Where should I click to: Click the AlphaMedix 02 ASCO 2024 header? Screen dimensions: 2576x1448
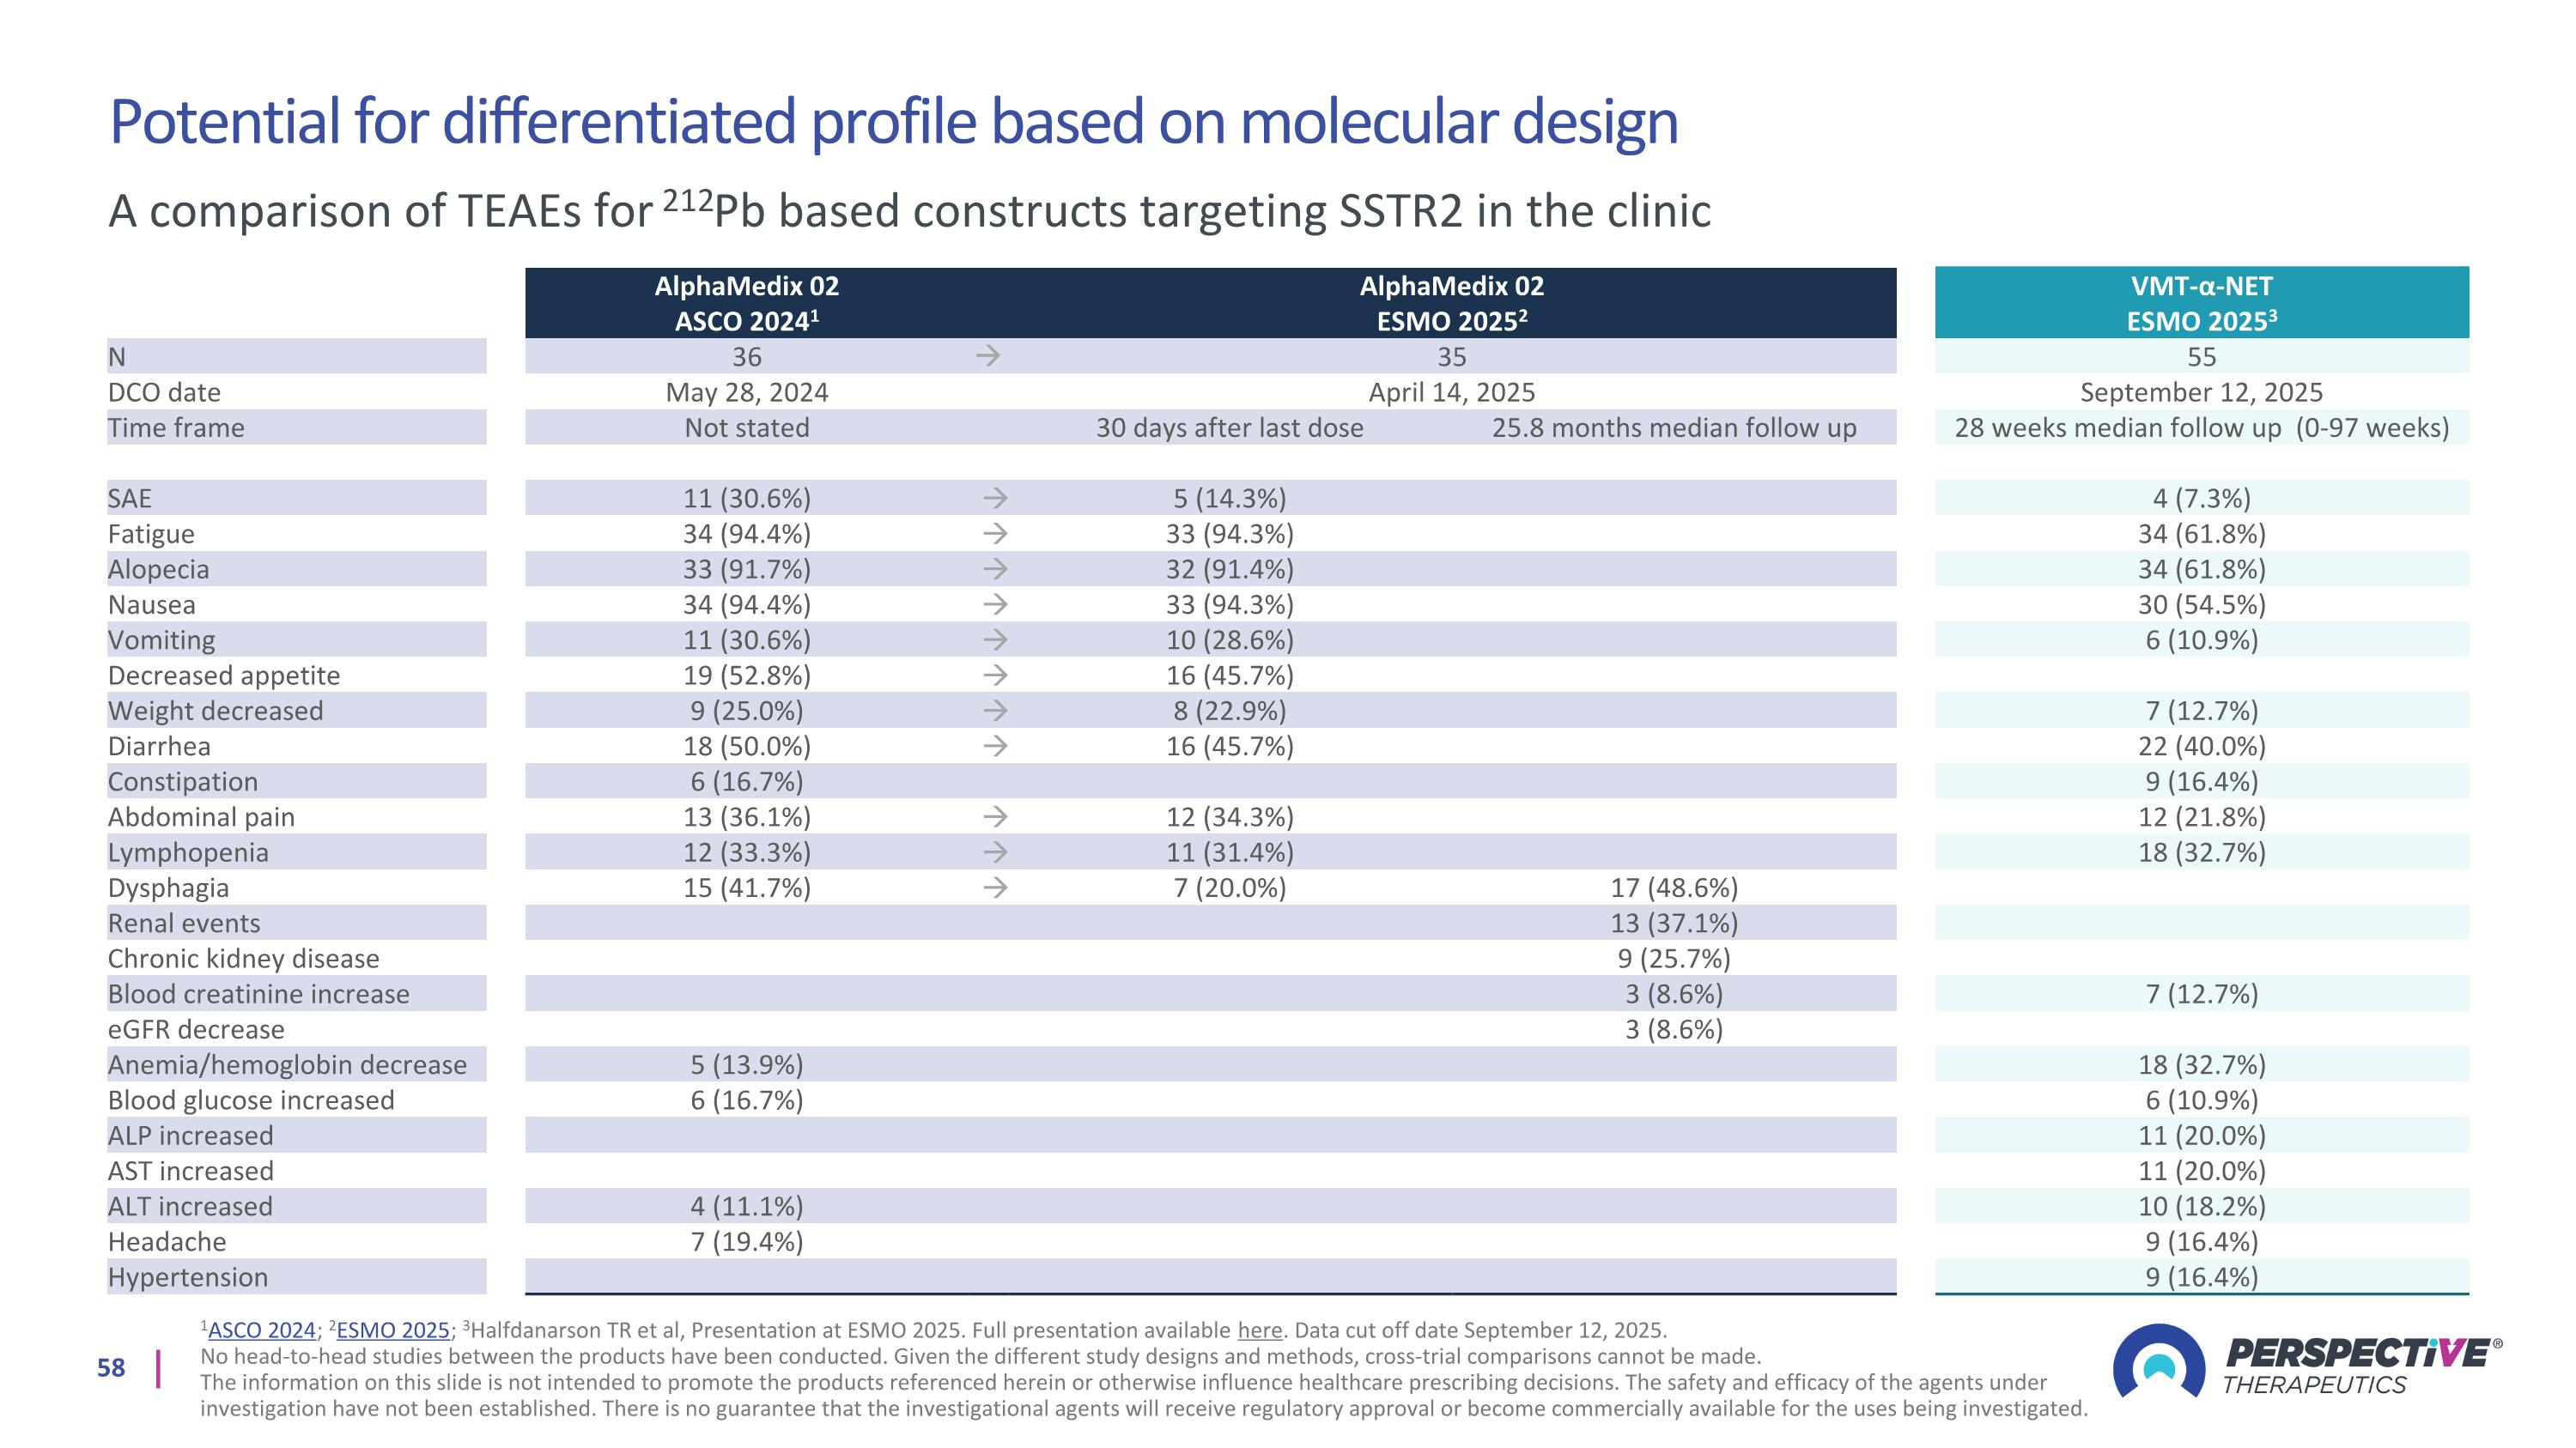tap(746, 303)
